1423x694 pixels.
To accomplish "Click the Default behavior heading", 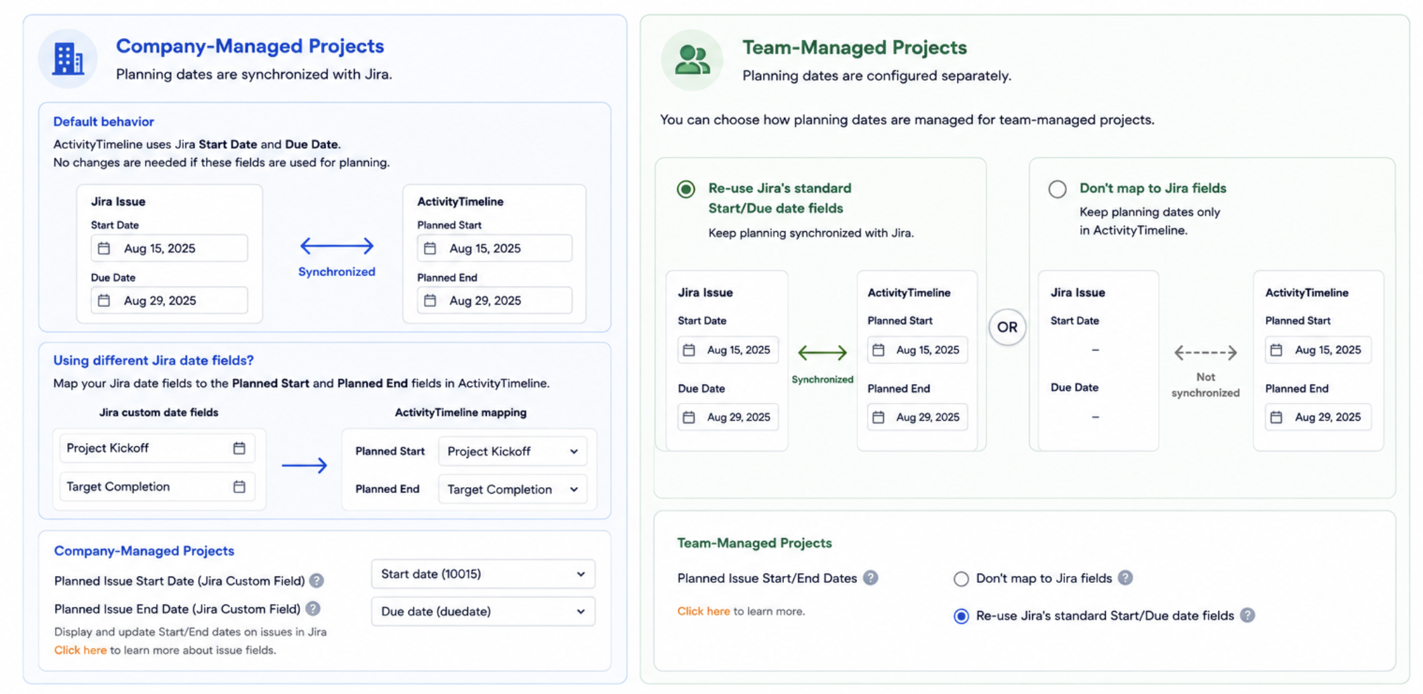I will [x=104, y=122].
